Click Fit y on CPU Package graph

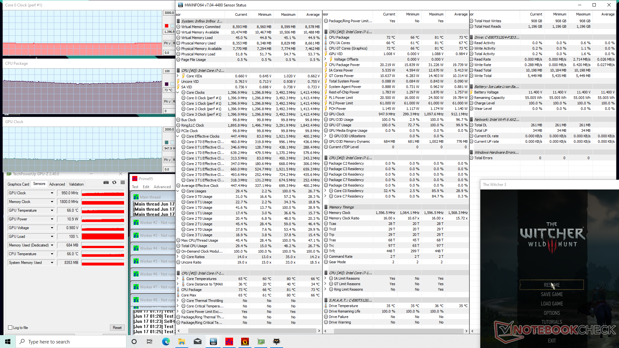click(167, 101)
